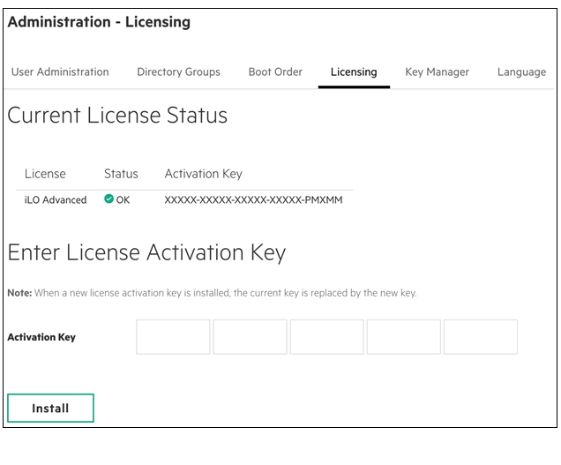The image size is (561, 465).
Task: Click the first Activation Key field
Action: click(x=173, y=337)
